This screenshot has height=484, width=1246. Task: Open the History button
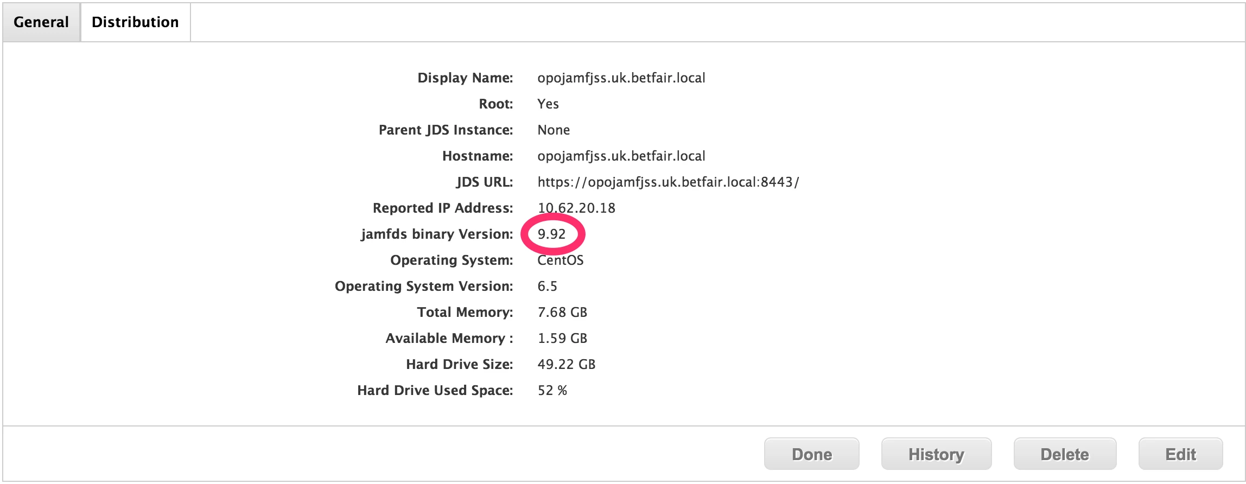point(936,454)
